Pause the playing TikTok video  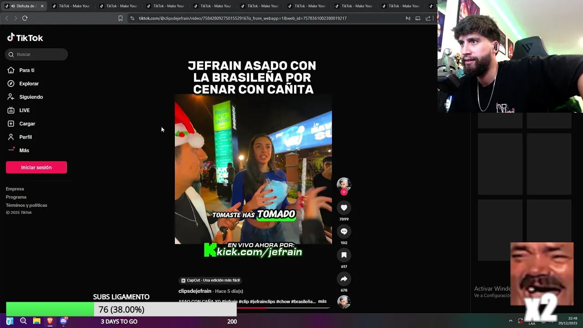(253, 169)
